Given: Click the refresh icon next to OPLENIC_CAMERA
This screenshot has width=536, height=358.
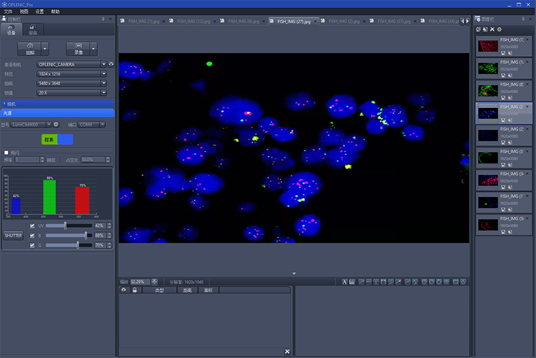Looking at the screenshot, I should click(x=111, y=64).
